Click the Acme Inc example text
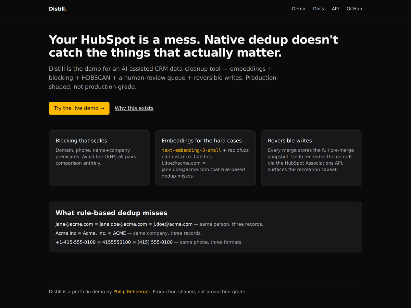This screenshot has height=308, width=411. pyautogui.click(x=66, y=233)
